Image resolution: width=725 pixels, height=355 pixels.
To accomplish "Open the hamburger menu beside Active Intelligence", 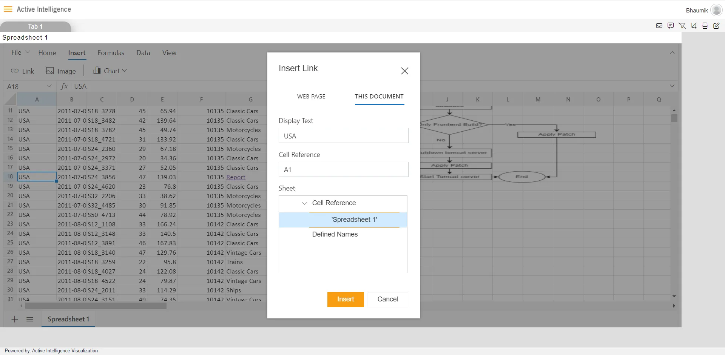I will 8,9.
